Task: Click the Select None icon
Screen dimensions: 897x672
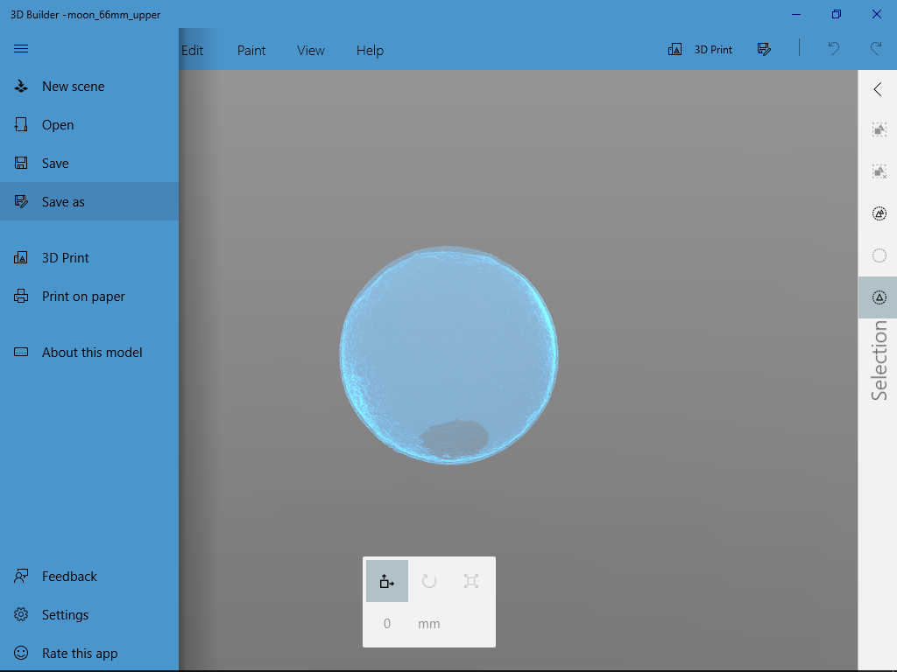Action: click(x=879, y=171)
